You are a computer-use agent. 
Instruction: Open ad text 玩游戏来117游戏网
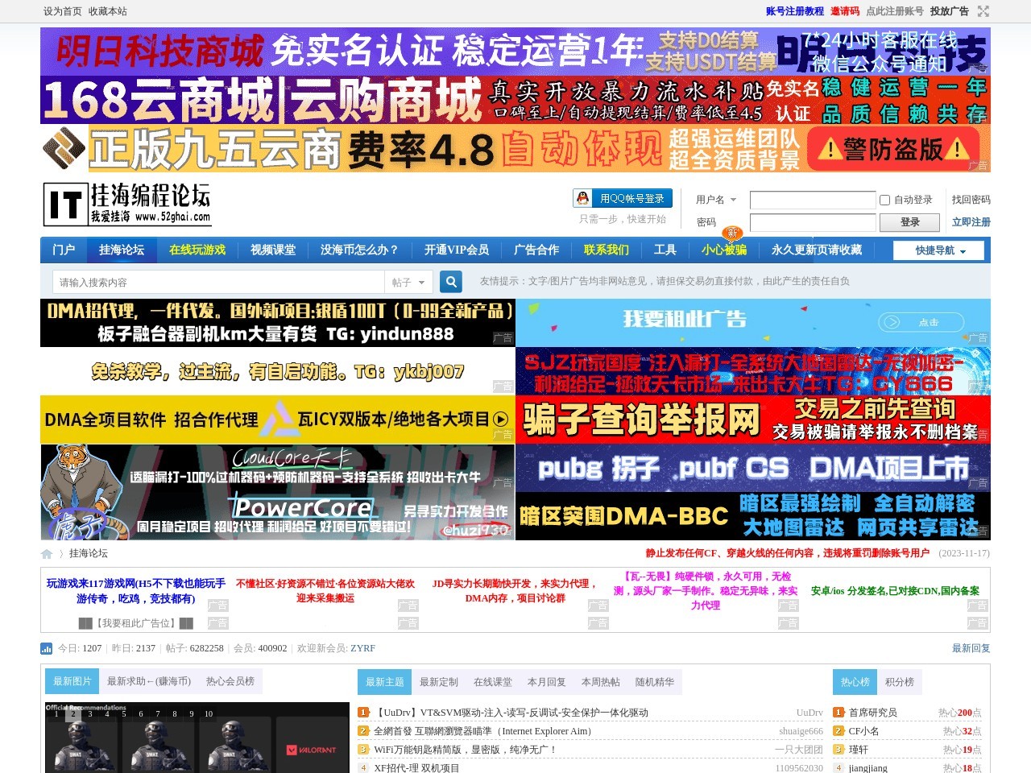click(136, 591)
